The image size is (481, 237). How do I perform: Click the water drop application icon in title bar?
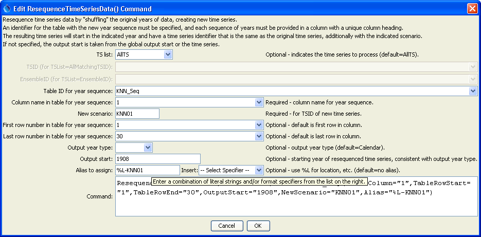7,9
